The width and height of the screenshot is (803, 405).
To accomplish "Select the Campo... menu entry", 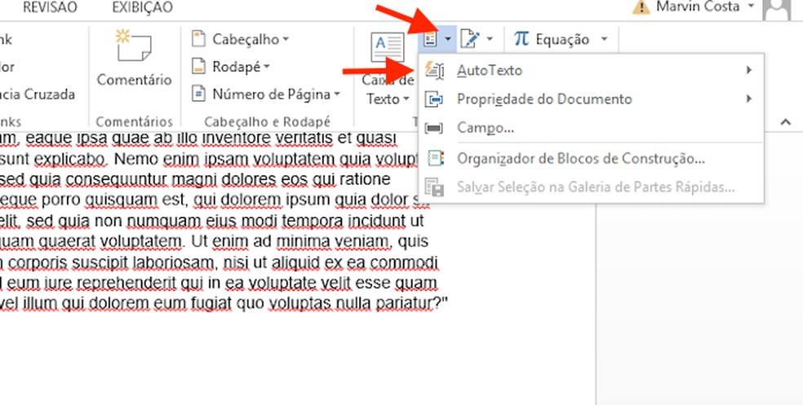I will 592,127.
